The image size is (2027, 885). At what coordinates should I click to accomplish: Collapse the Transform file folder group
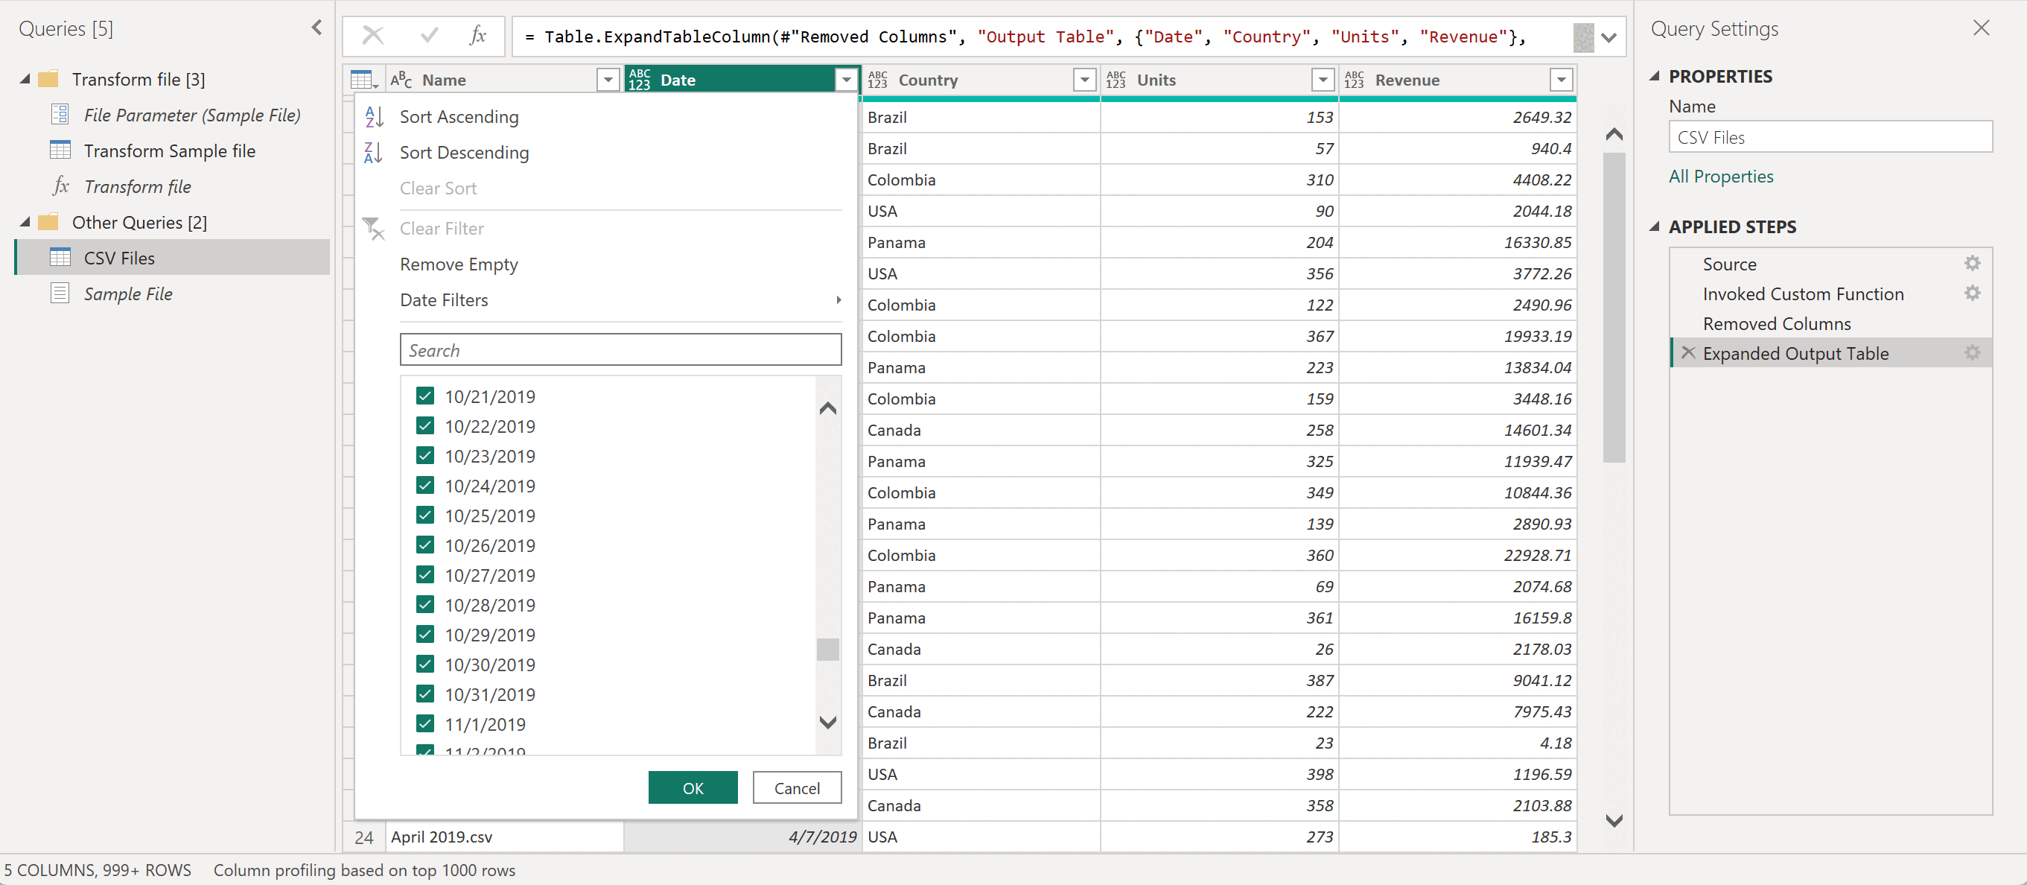(25, 80)
